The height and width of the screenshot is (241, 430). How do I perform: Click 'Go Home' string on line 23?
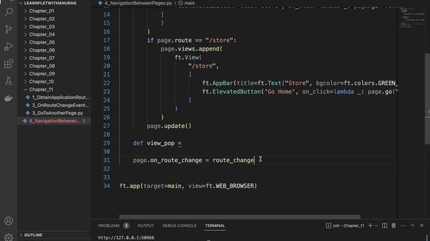[279, 92]
